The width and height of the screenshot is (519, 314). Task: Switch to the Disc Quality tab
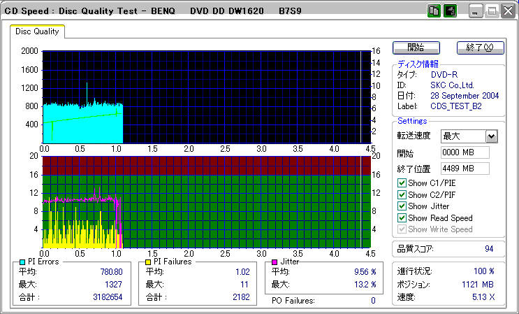click(x=37, y=31)
